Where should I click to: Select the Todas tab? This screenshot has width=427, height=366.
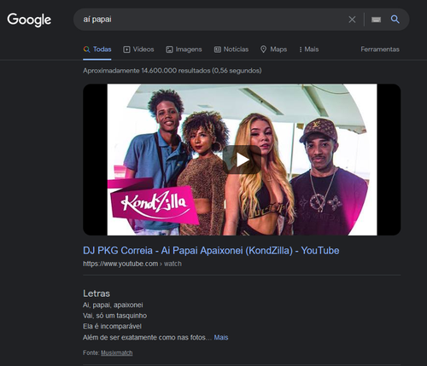97,49
